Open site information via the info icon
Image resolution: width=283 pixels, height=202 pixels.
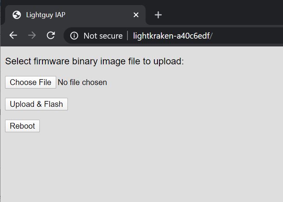[74, 36]
